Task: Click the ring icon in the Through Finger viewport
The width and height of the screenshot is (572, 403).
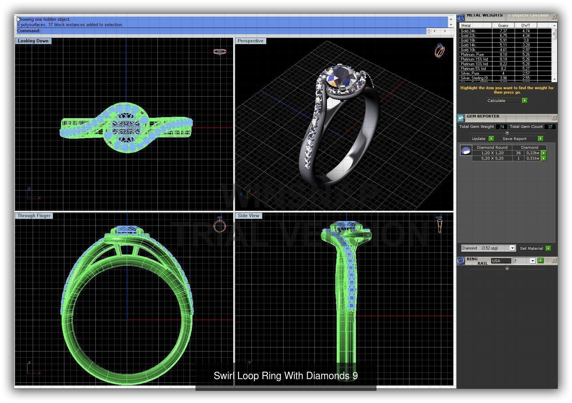Action: click(x=220, y=225)
